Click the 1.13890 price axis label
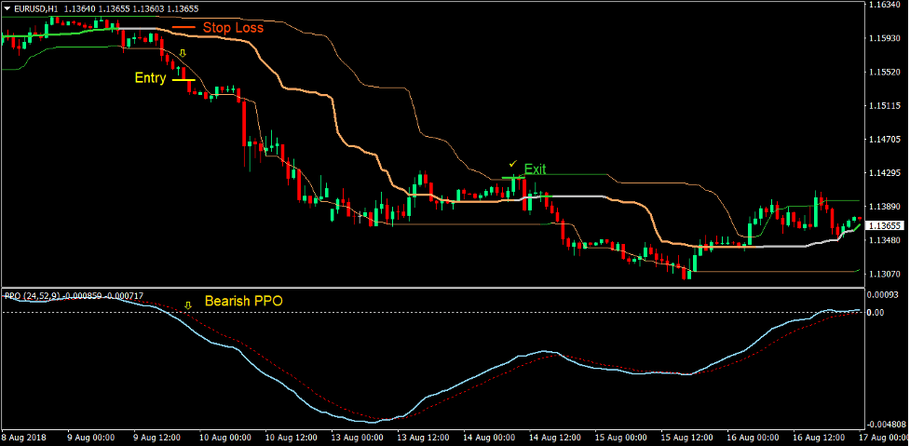The height and width of the screenshot is (446, 910). click(x=884, y=207)
